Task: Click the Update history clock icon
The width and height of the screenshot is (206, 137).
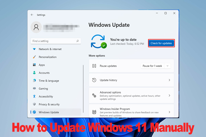Action: tap(94, 80)
